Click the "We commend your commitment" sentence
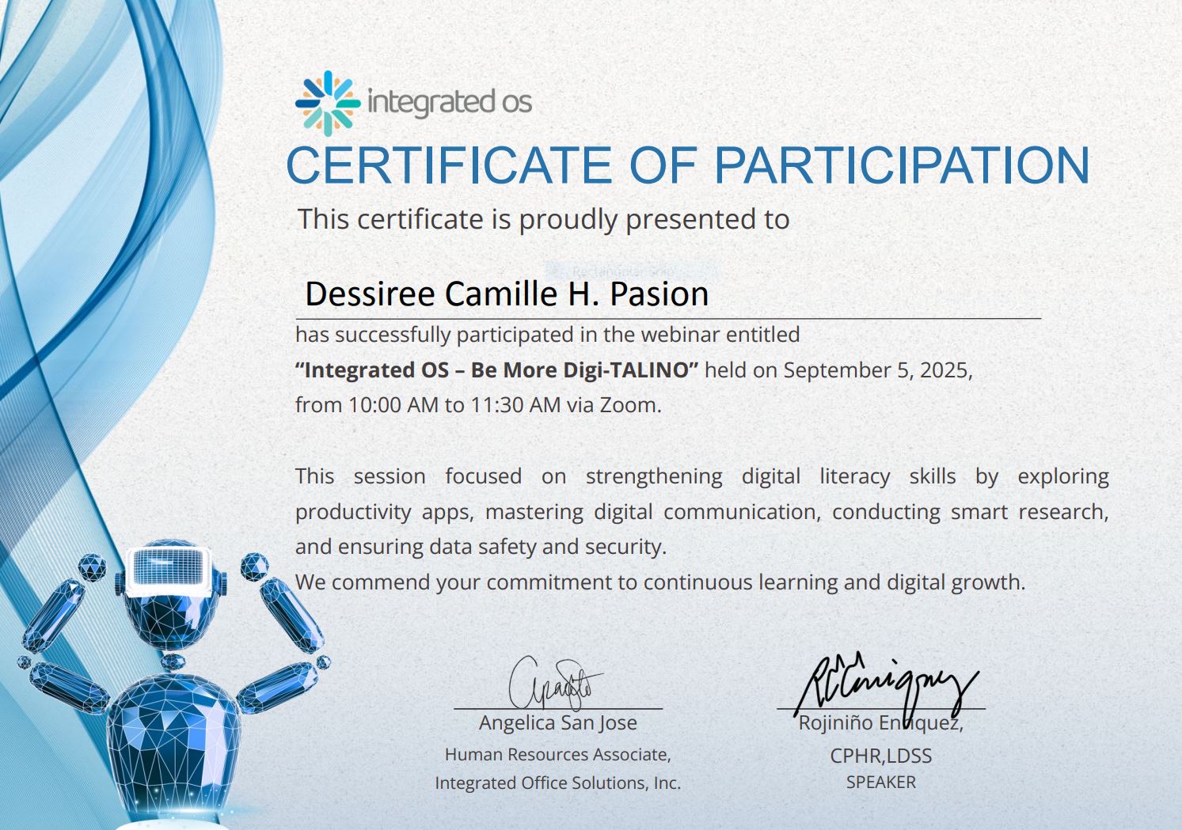The width and height of the screenshot is (1182, 830). 659,582
